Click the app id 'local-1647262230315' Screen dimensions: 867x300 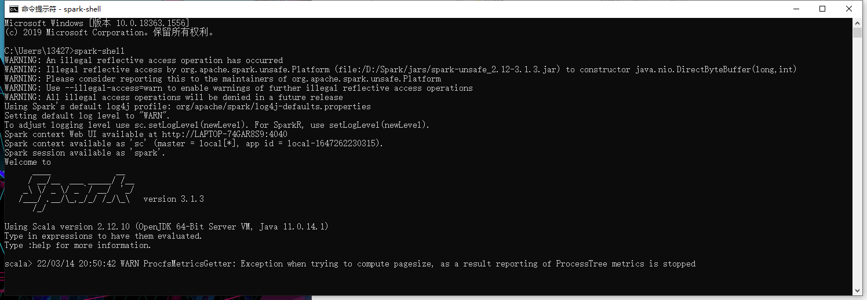(x=335, y=143)
